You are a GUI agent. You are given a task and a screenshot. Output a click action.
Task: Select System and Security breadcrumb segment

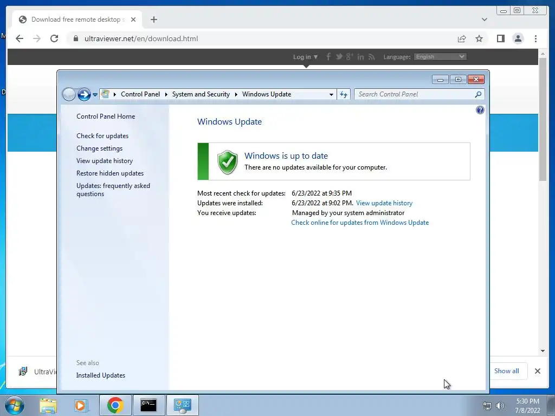[x=201, y=94]
